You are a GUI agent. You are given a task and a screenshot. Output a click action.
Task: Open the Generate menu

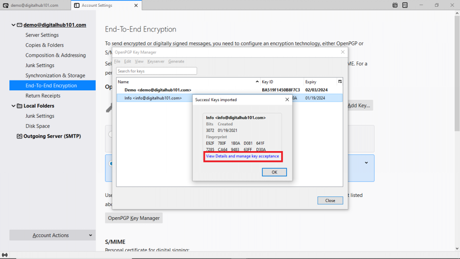(176, 61)
